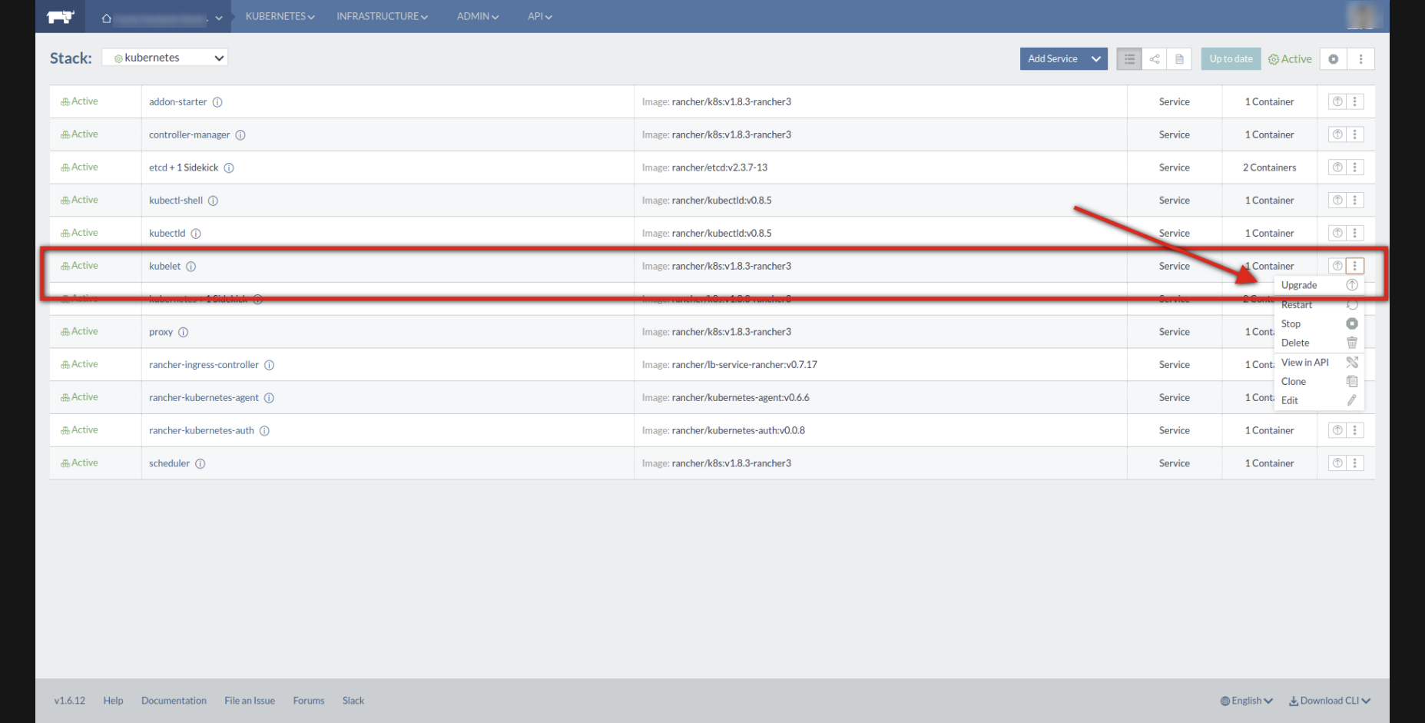Click the Documentation link in the footer
This screenshot has height=723, width=1425.
pos(174,700)
